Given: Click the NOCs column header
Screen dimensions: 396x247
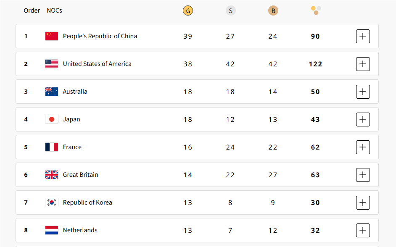Looking at the screenshot, I should (54, 11).
